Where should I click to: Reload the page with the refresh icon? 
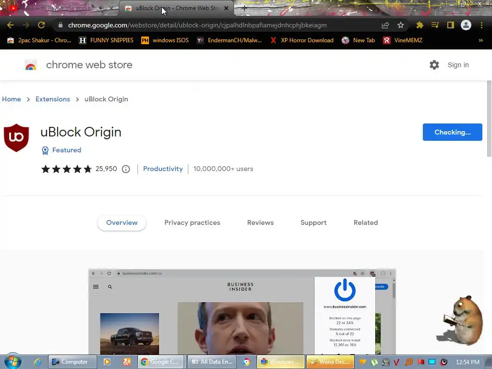[x=41, y=25]
